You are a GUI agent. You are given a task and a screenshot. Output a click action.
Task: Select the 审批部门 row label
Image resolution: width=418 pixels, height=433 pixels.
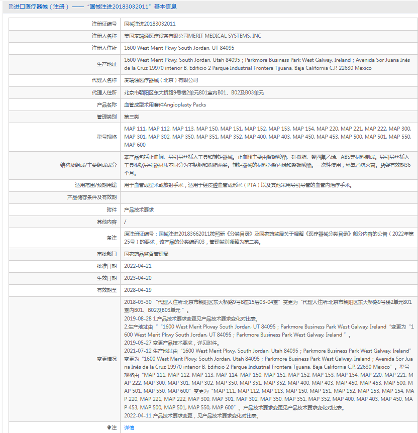(x=107, y=254)
